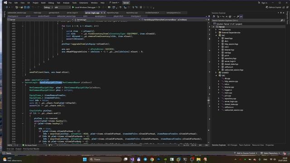Click Chrome taskbar icon

[152, 159]
